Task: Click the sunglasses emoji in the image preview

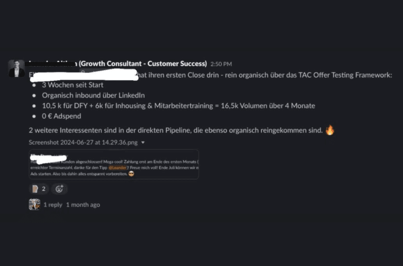Action: click(131, 174)
